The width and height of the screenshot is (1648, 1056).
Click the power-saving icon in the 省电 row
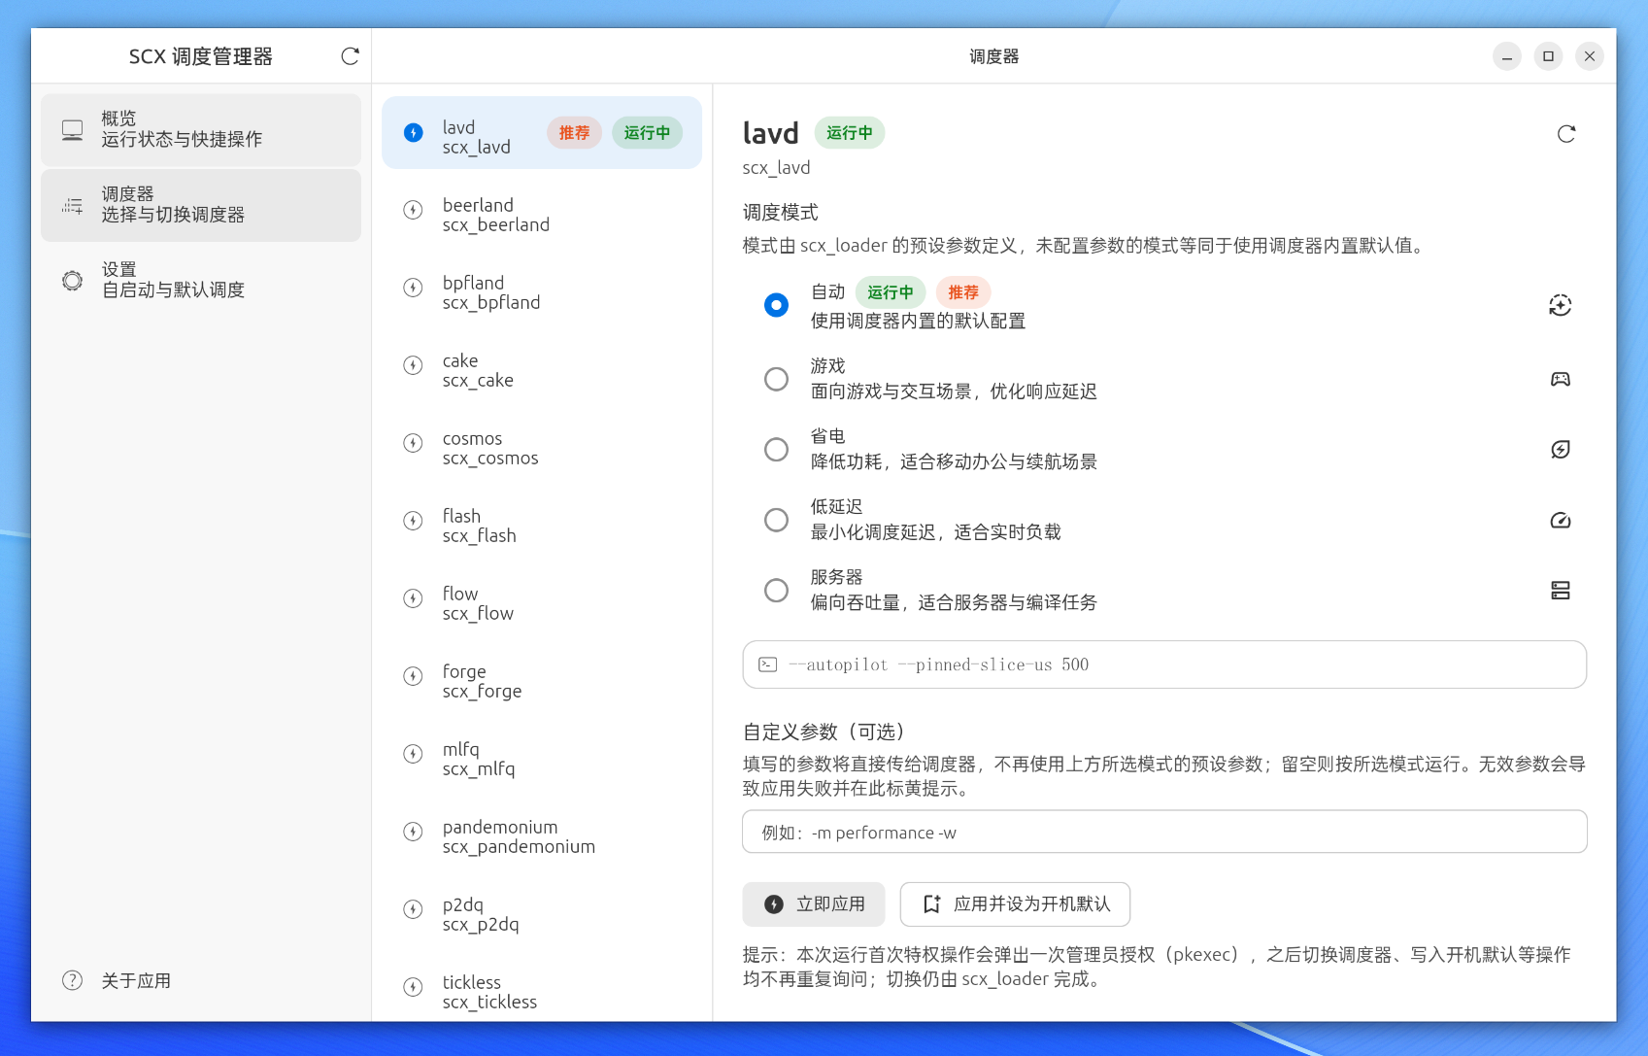coord(1560,449)
